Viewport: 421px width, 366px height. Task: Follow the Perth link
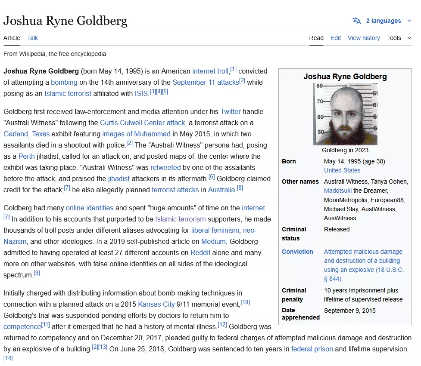[x=27, y=157]
